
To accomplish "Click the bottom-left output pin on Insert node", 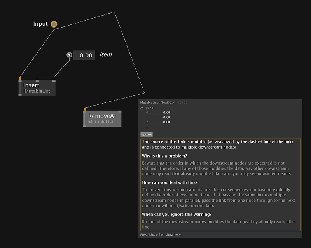I will 20,94.
